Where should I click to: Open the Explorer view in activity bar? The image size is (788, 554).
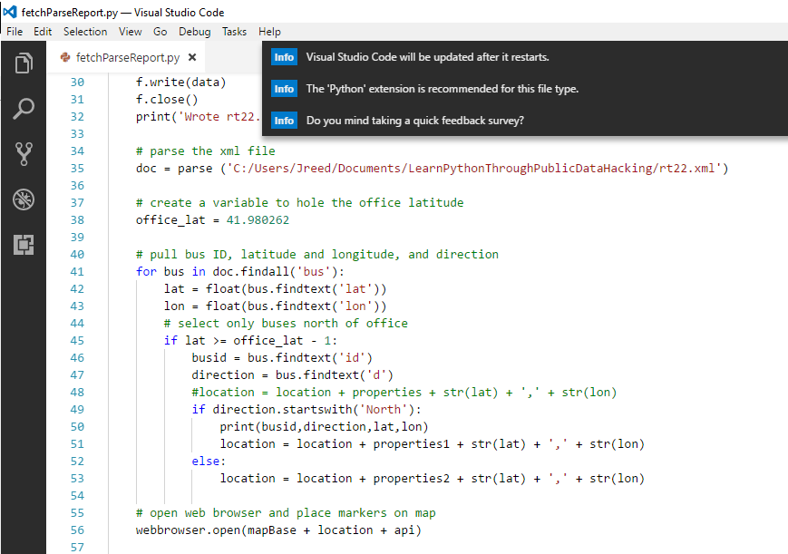[x=24, y=64]
